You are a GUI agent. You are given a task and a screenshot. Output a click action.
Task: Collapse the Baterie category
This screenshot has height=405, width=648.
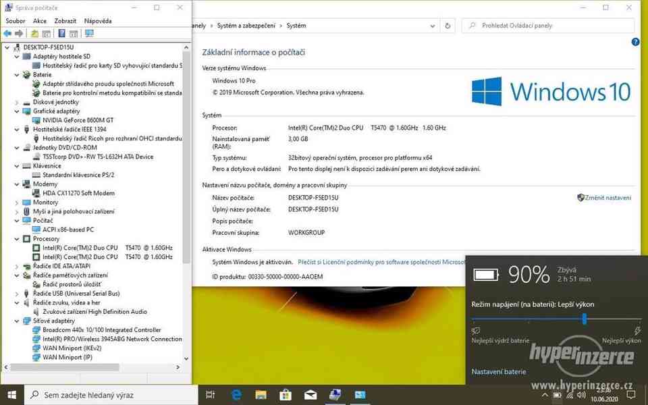pos(17,75)
